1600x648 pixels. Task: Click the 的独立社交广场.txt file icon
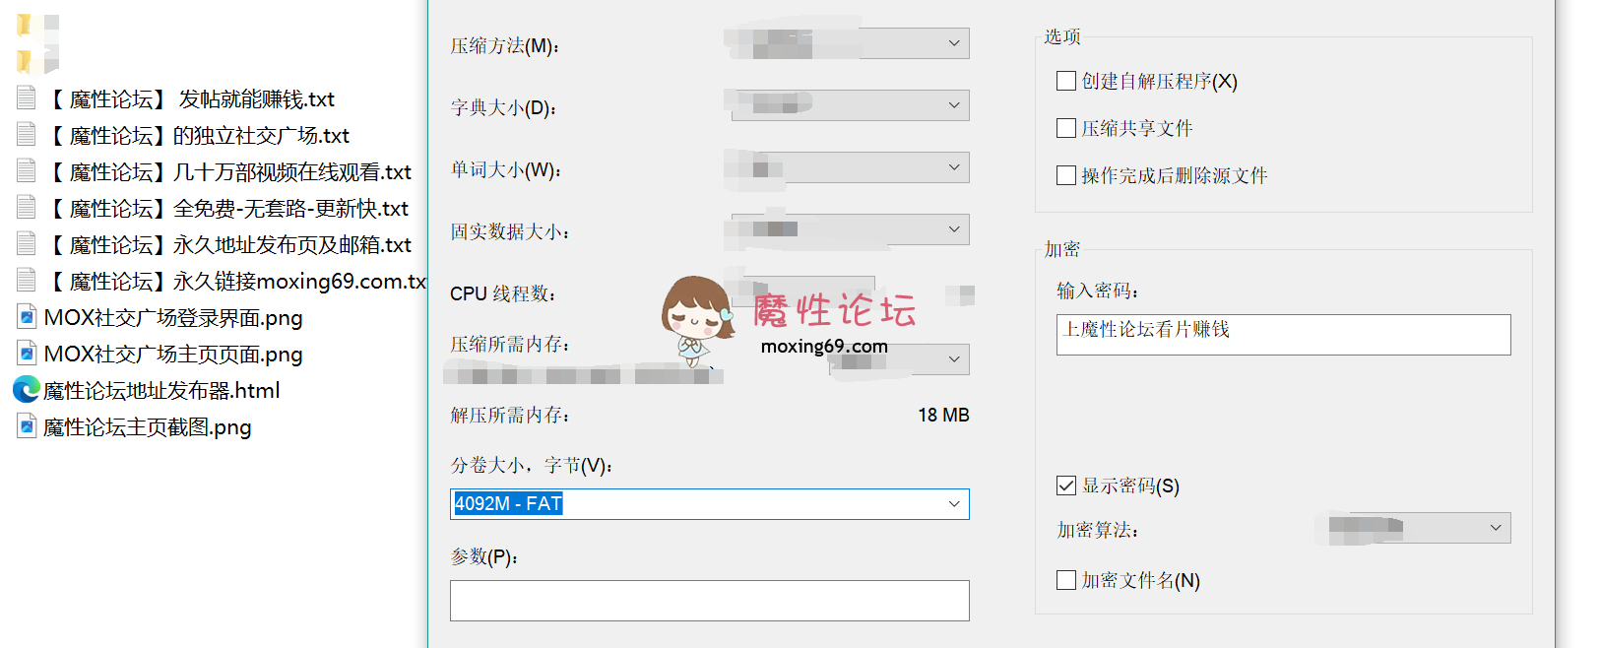(x=27, y=134)
